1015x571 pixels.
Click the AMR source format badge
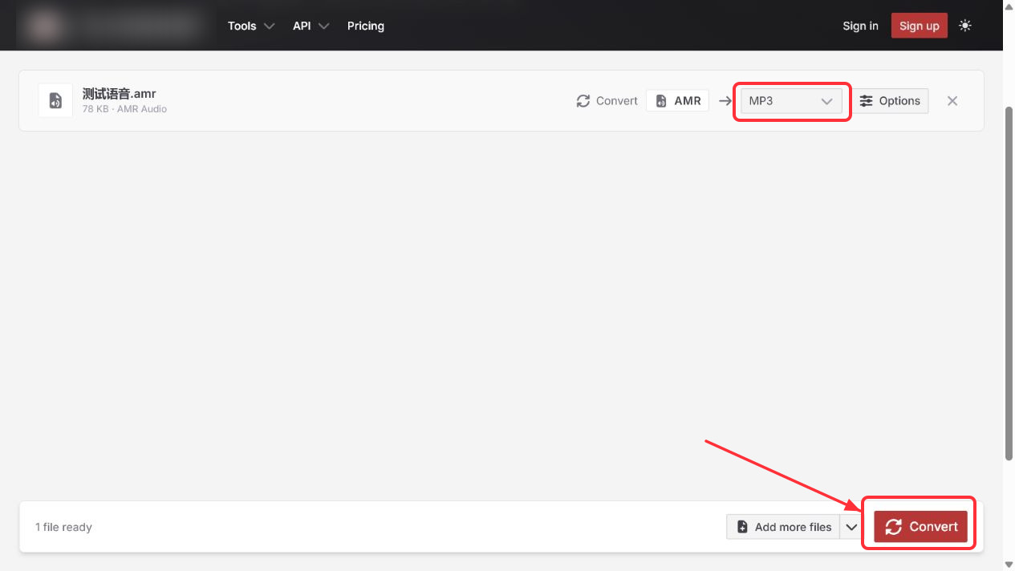pyautogui.click(x=678, y=101)
